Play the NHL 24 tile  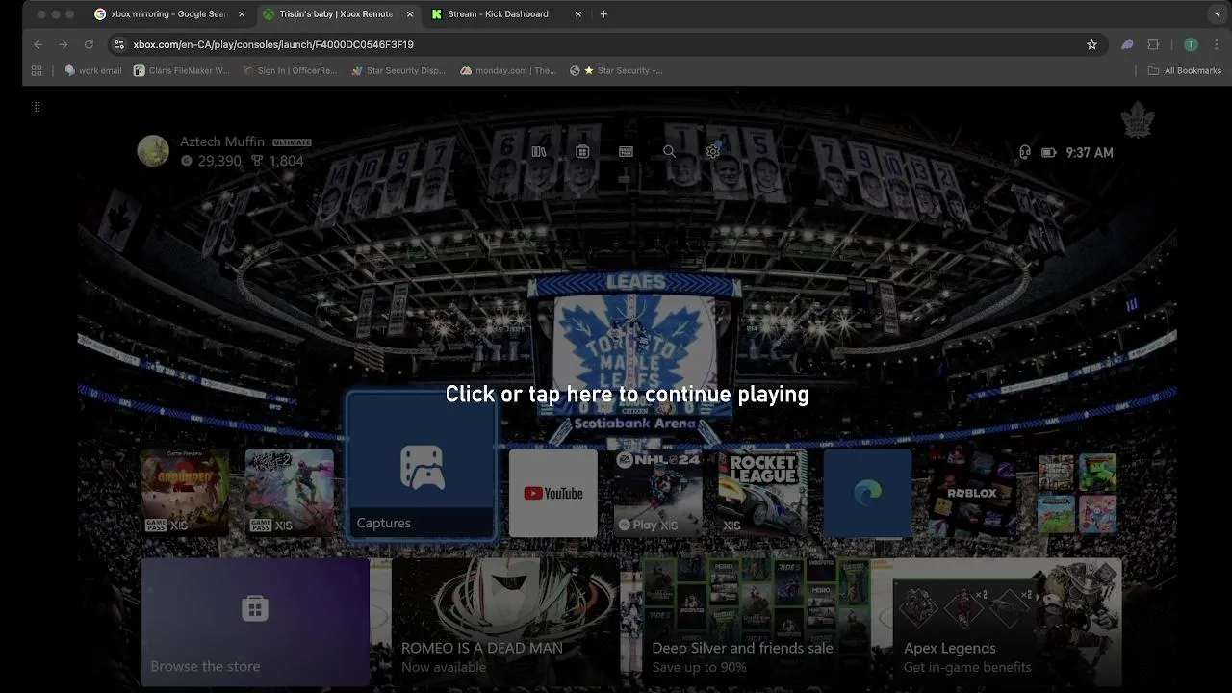click(x=657, y=493)
